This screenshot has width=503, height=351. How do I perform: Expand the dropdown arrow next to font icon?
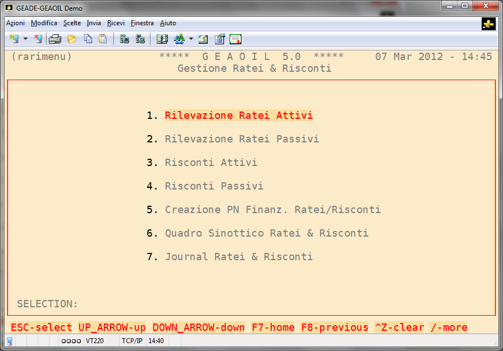(x=191, y=39)
